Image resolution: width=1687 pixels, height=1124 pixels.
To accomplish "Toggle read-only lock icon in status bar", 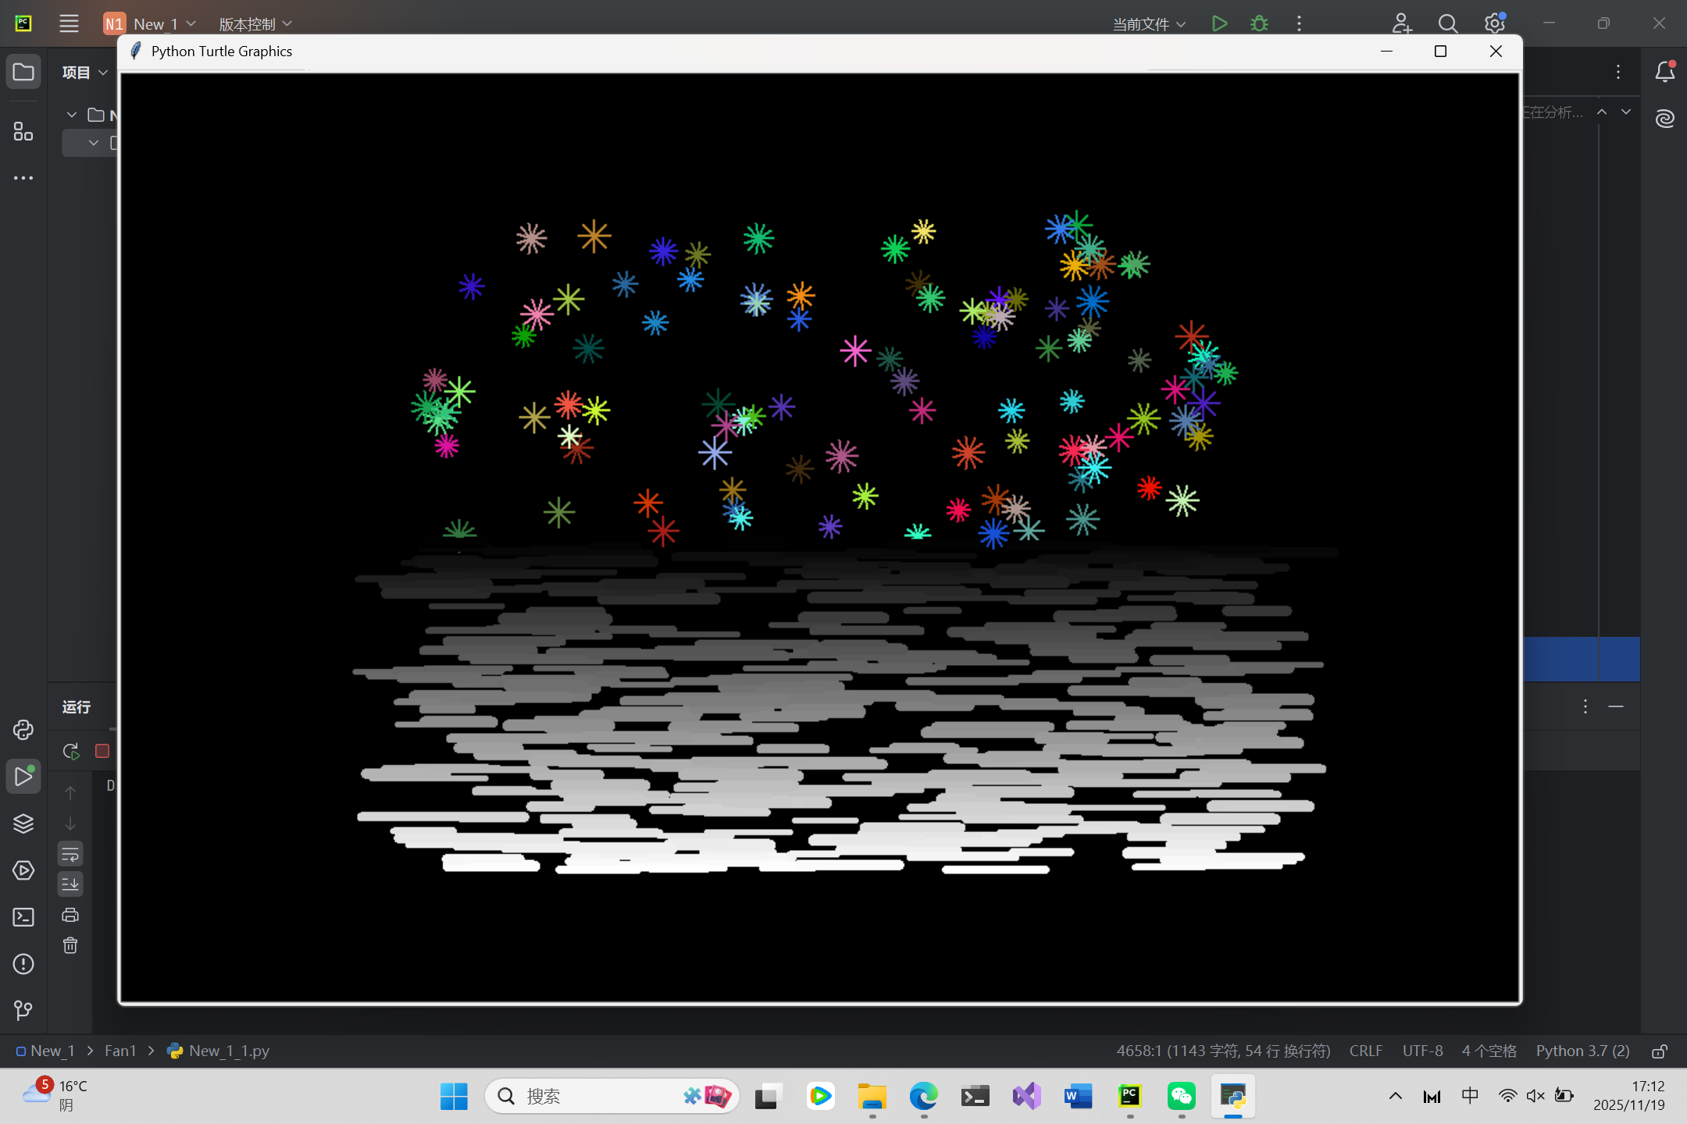I will coord(1660,1051).
